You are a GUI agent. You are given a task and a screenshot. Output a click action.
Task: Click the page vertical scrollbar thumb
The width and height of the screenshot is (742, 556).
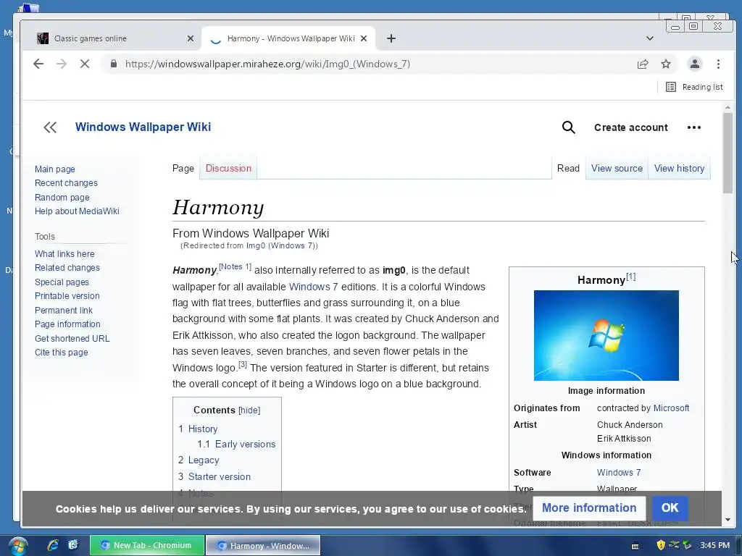coord(728,152)
